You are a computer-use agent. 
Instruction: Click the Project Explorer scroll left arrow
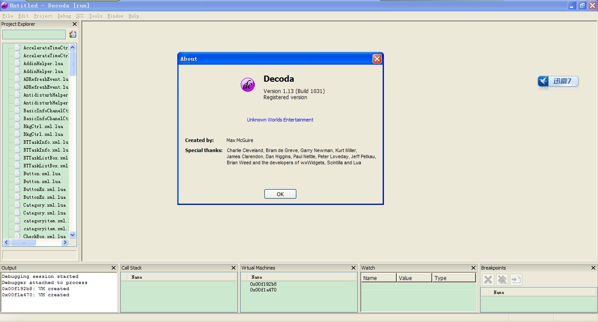coord(7,242)
